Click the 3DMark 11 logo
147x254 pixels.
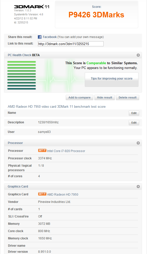click(31, 7)
